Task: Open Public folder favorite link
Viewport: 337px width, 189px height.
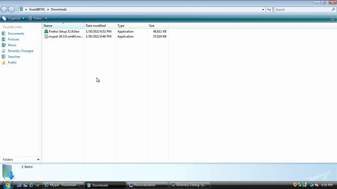Action: (x=12, y=62)
